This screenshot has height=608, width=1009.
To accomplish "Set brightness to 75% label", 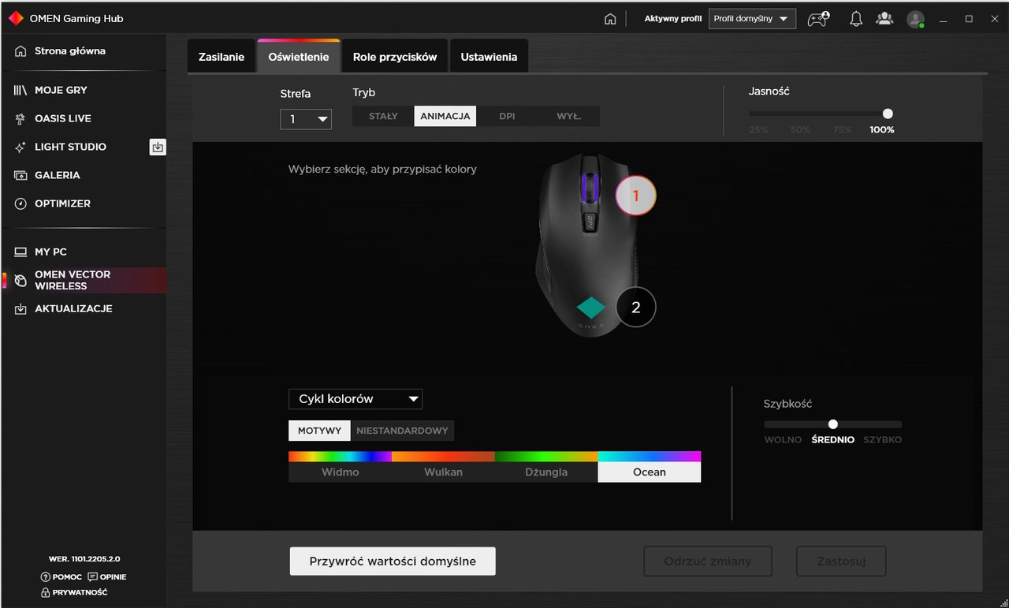I will (x=842, y=130).
